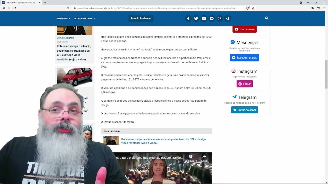
Task: Open the Instagram icon in header
Action: point(220,18)
